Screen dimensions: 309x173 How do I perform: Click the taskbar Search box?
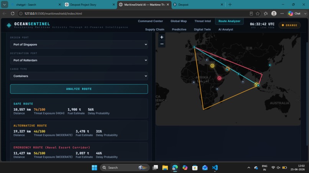click(x=125, y=168)
